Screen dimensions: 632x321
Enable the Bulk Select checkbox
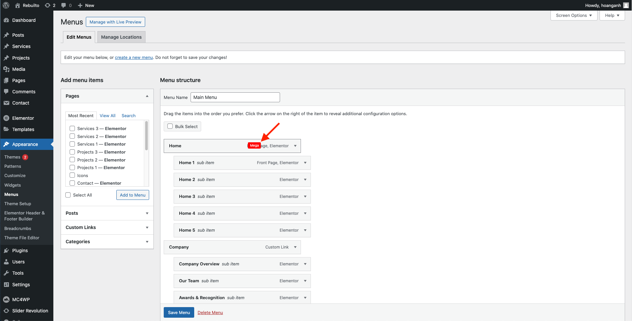170,126
